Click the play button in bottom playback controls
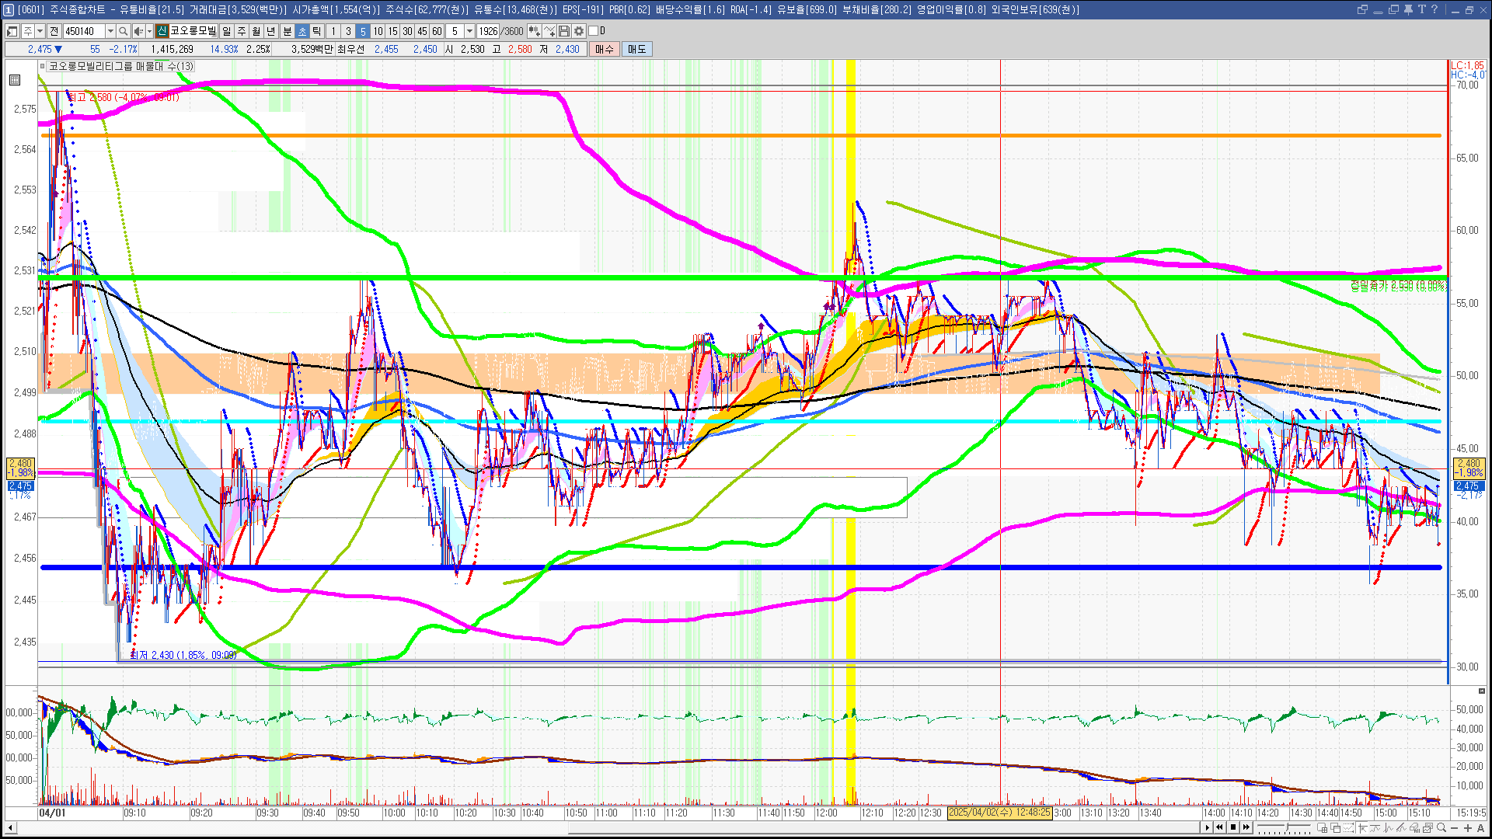 tap(1207, 827)
